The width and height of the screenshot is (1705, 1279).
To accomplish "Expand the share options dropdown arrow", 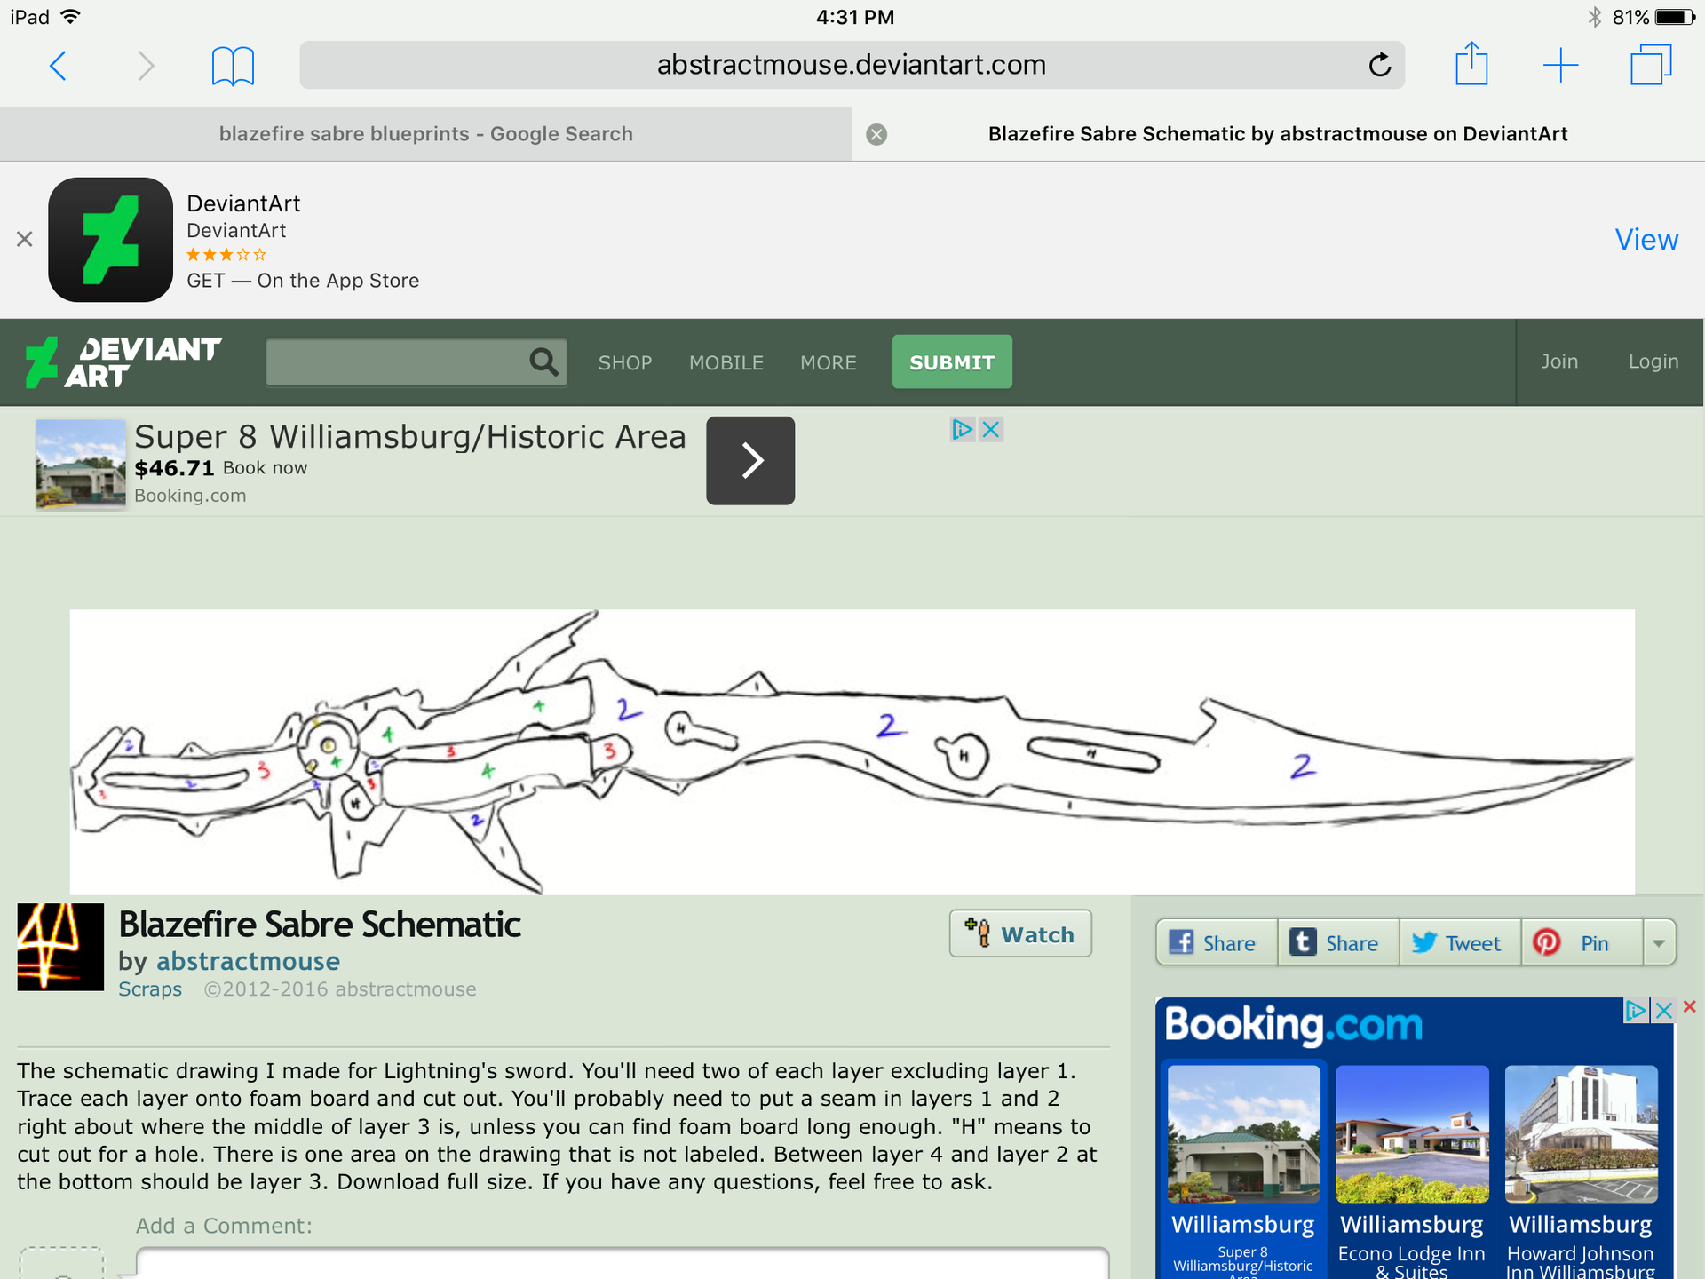I will pos(1659,943).
